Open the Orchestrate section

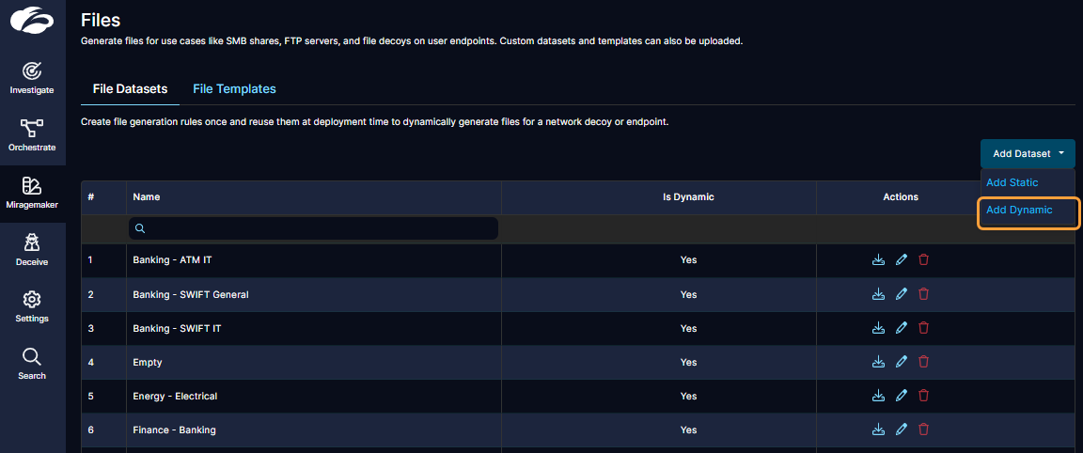tap(32, 134)
